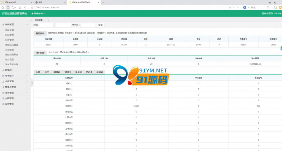Open 彩种管理 in the sidebar
The width and height of the screenshot is (282, 151).
coord(10,35)
